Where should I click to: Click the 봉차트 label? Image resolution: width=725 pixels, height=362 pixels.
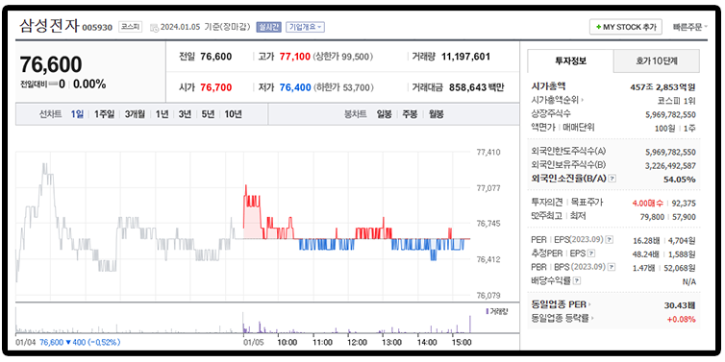[x=356, y=114]
